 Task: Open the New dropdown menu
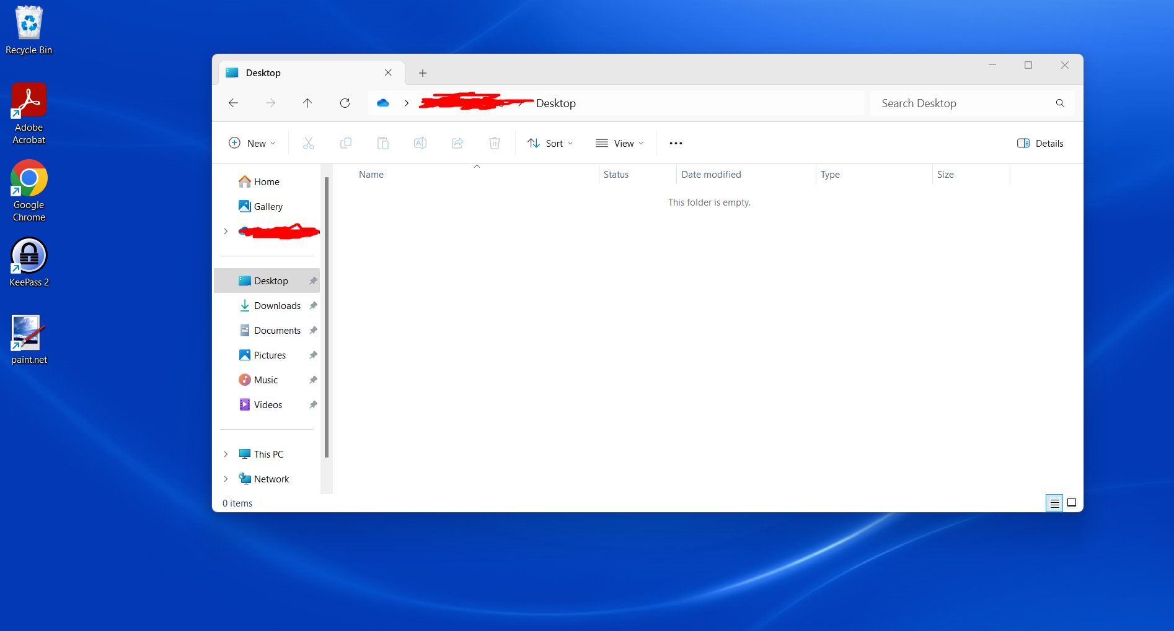[252, 143]
